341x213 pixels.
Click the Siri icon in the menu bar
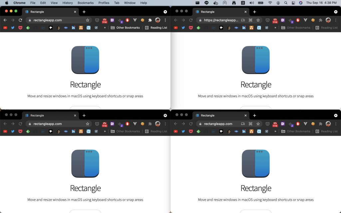301,3
